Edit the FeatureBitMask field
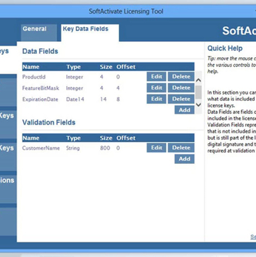The image size is (256, 257). pos(157,88)
